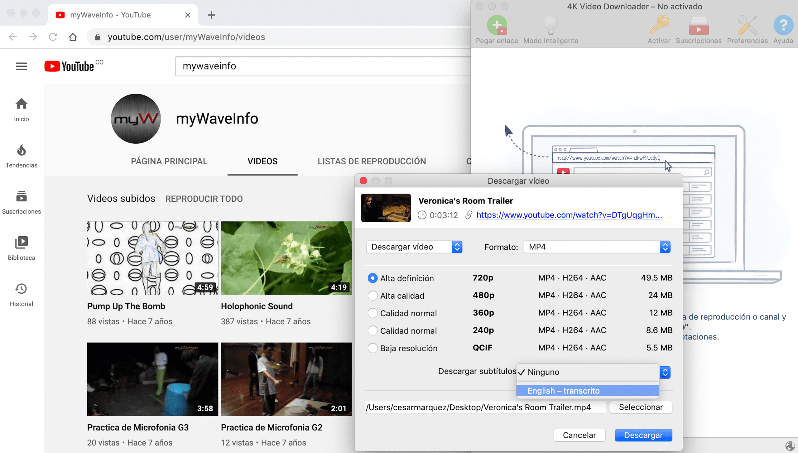Select Baja resolución QCIF radio button
Screen dimensions: 798x453
tap(373, 348)
